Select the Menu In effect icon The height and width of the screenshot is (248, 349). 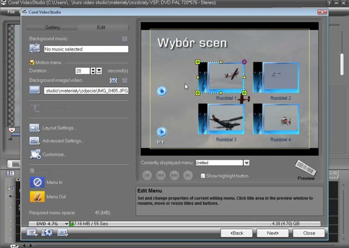click(x=37, y=182)
